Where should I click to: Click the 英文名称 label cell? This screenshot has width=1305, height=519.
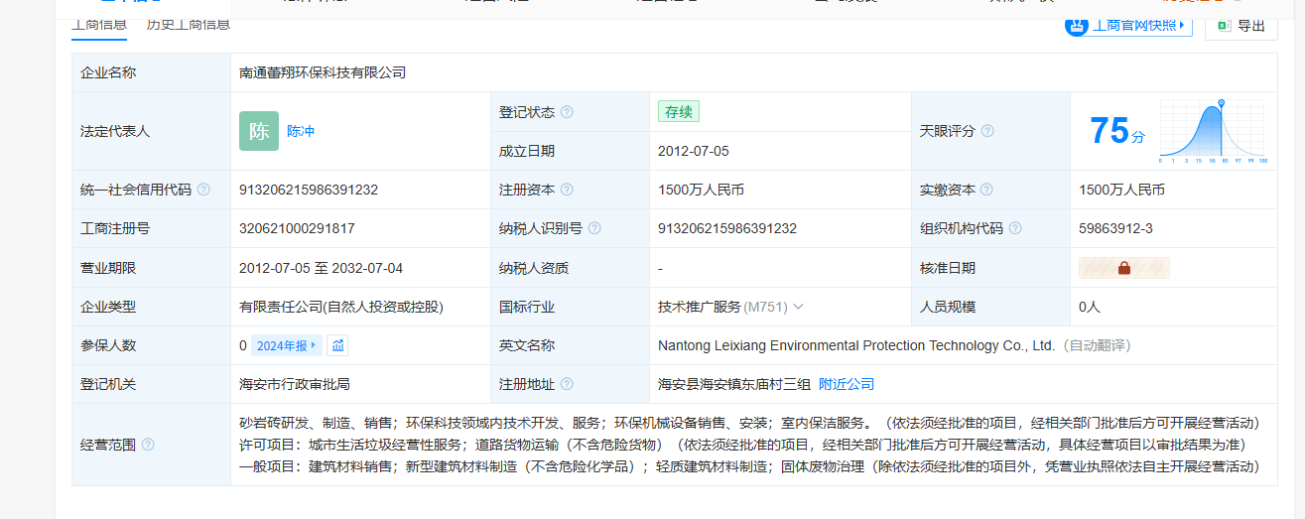570,345
